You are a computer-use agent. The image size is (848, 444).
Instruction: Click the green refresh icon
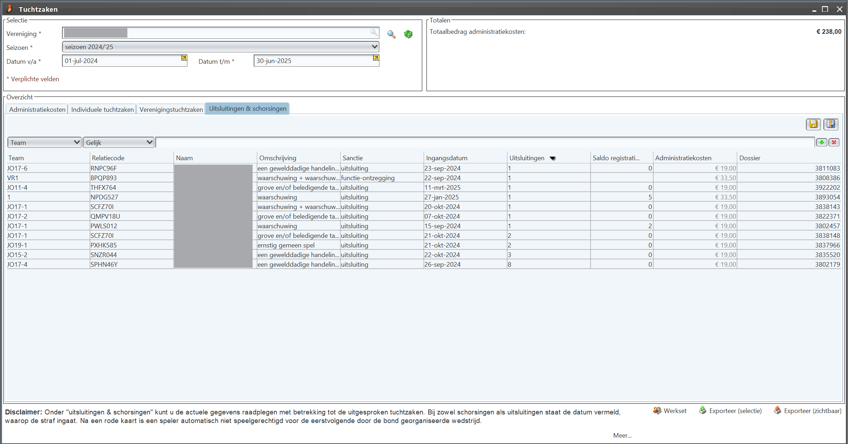pyautogui.click(x=408, y=34)
